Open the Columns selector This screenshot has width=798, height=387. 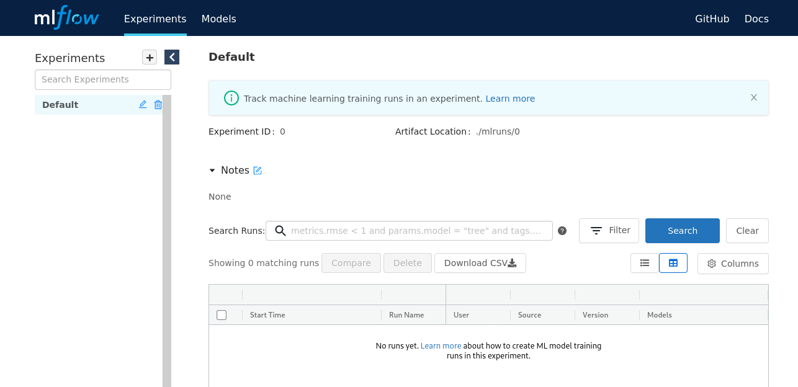[x=733, y=264]
